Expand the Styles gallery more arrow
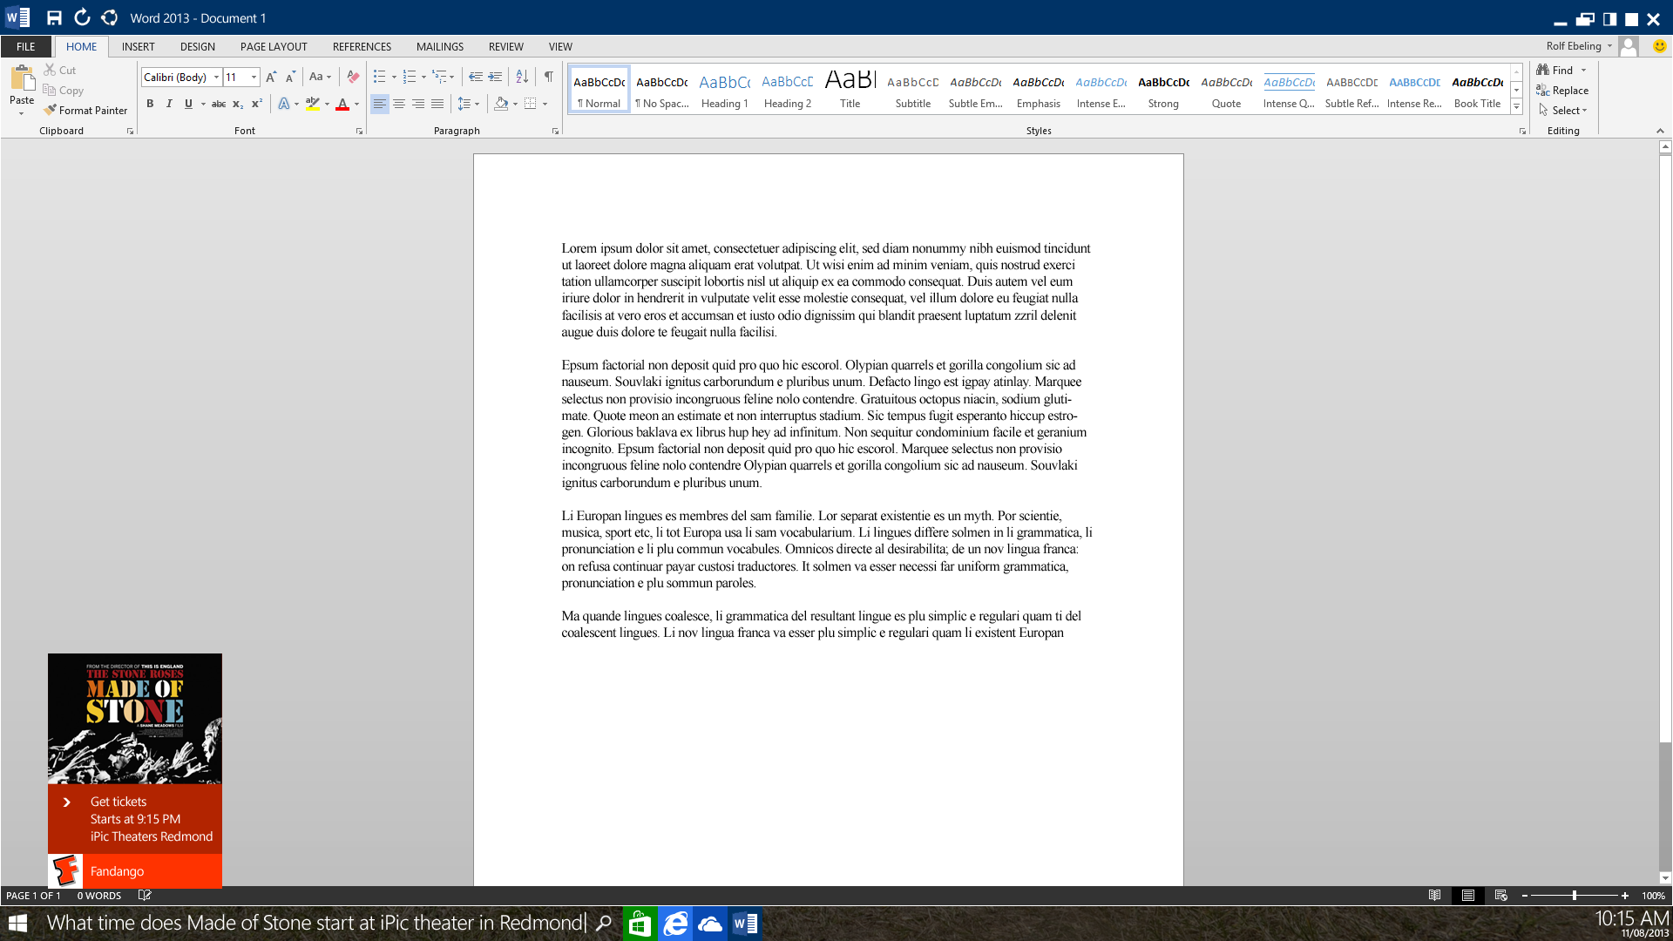The height and width of the screenshot is (941, 1673). point(1516,107)
